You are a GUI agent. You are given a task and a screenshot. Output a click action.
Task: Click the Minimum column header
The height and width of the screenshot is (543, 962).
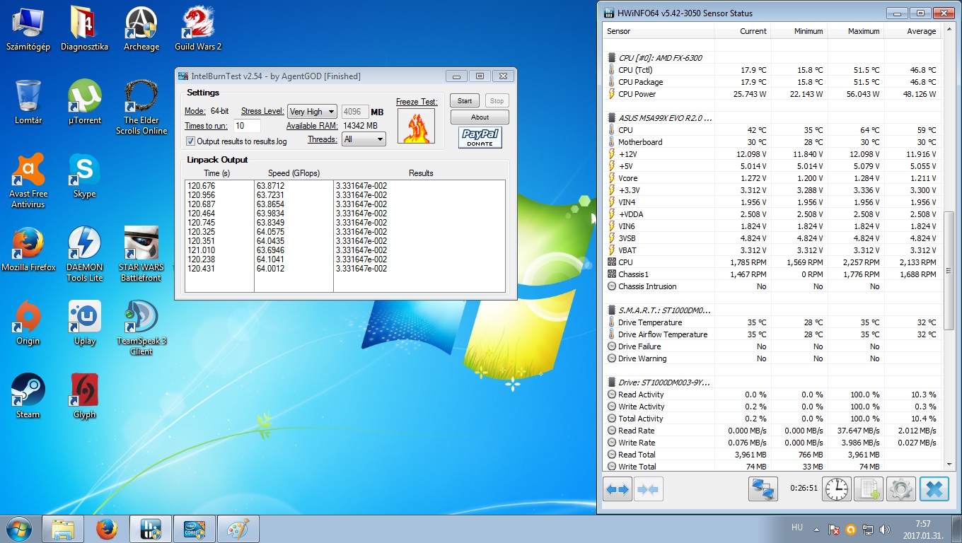coord(799,31)
